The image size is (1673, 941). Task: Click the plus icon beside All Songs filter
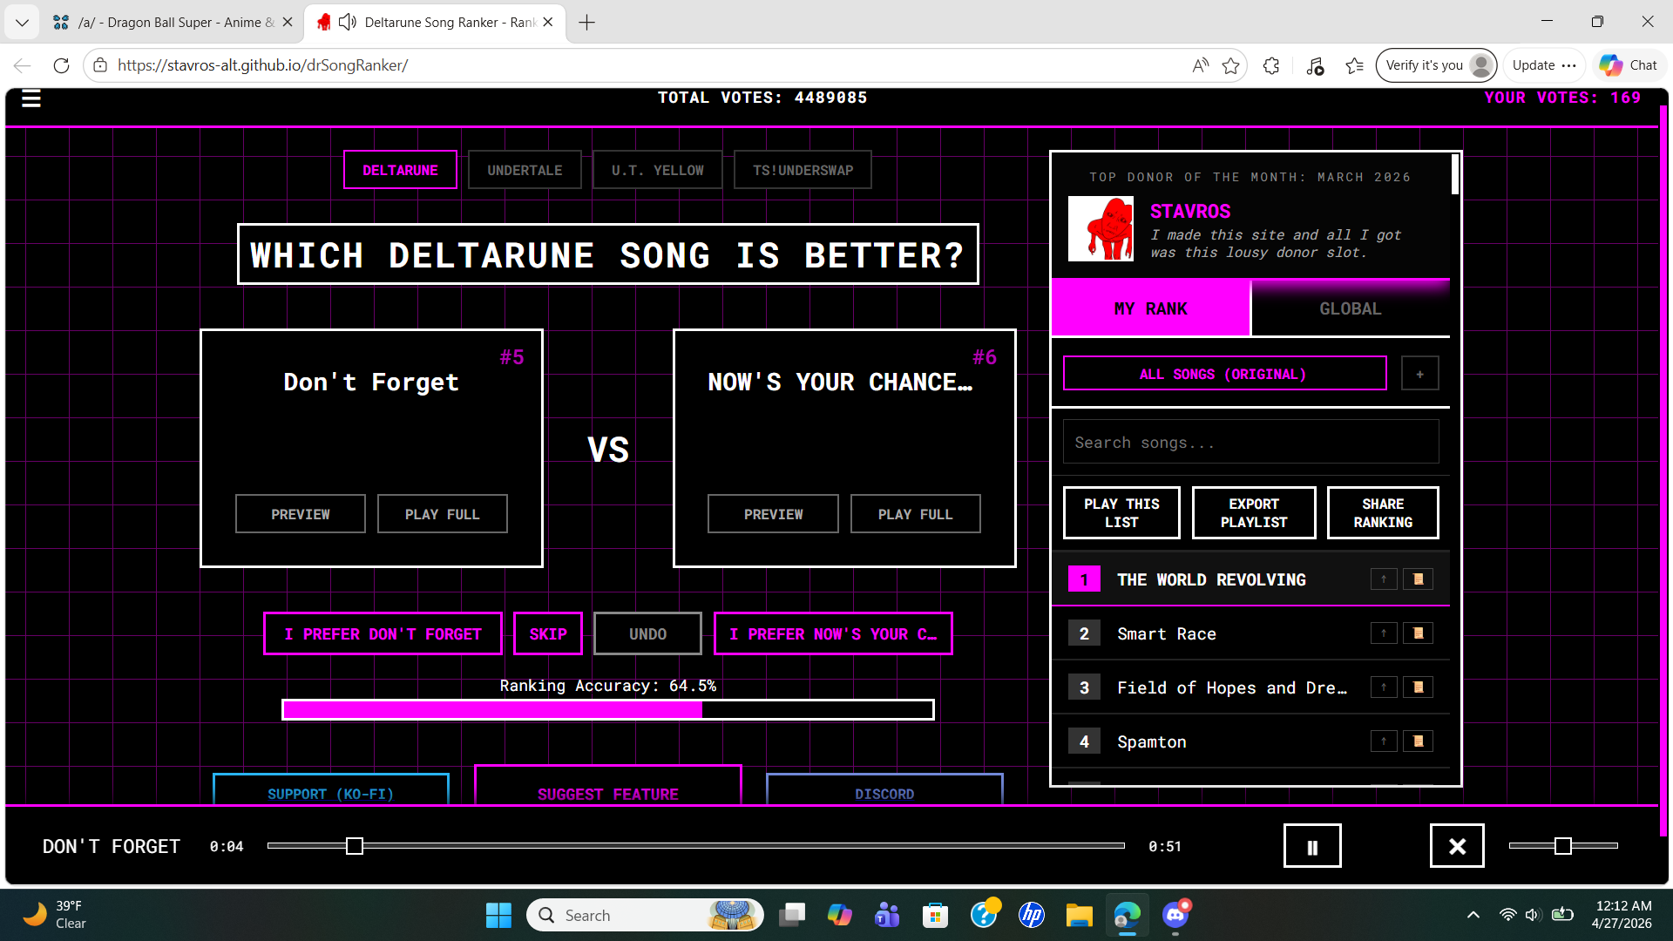point(1419,374)
